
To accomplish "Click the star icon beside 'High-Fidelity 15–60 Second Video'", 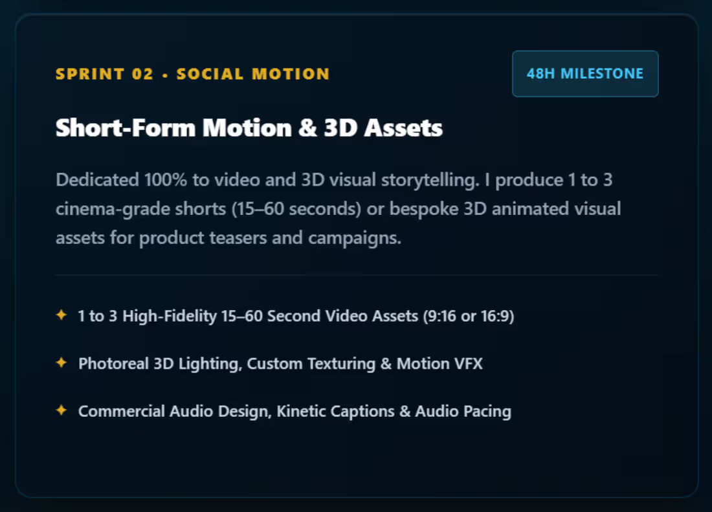I will pyautogui.click(x=61, y=315).
